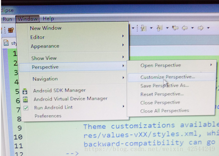Open the Help menu
Image resolution: width=219 pixels, height=156 pixels.
point(48,19)
